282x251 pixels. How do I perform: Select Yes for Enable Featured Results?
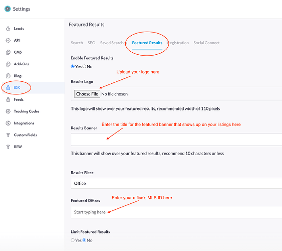[73, 66]
